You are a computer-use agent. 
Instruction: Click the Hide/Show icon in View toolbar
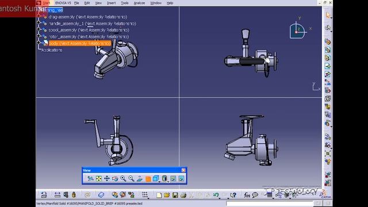click(x=173, y=179)
